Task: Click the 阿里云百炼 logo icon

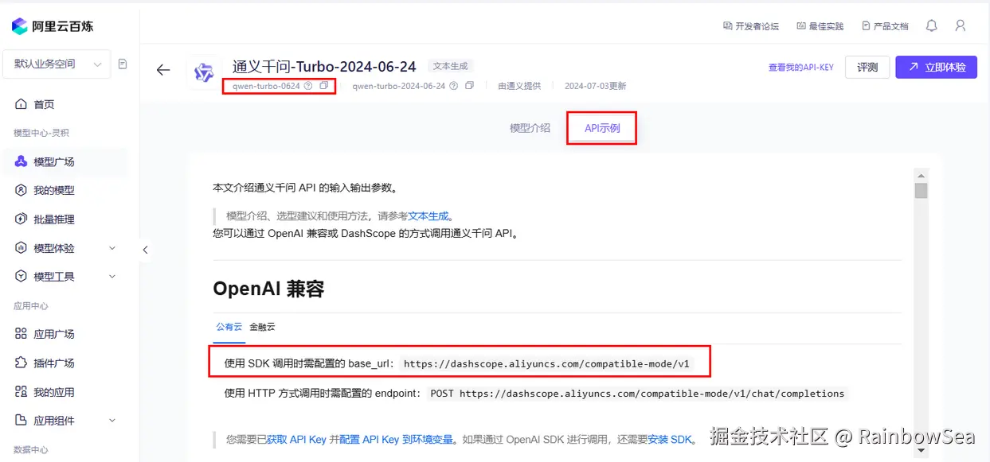Action: pyautogui.click(x=20, y=26)
